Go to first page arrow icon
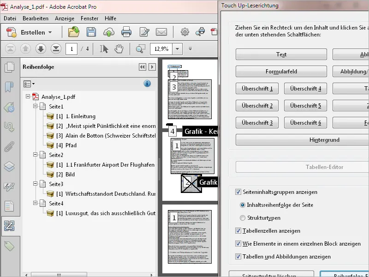 10,49
